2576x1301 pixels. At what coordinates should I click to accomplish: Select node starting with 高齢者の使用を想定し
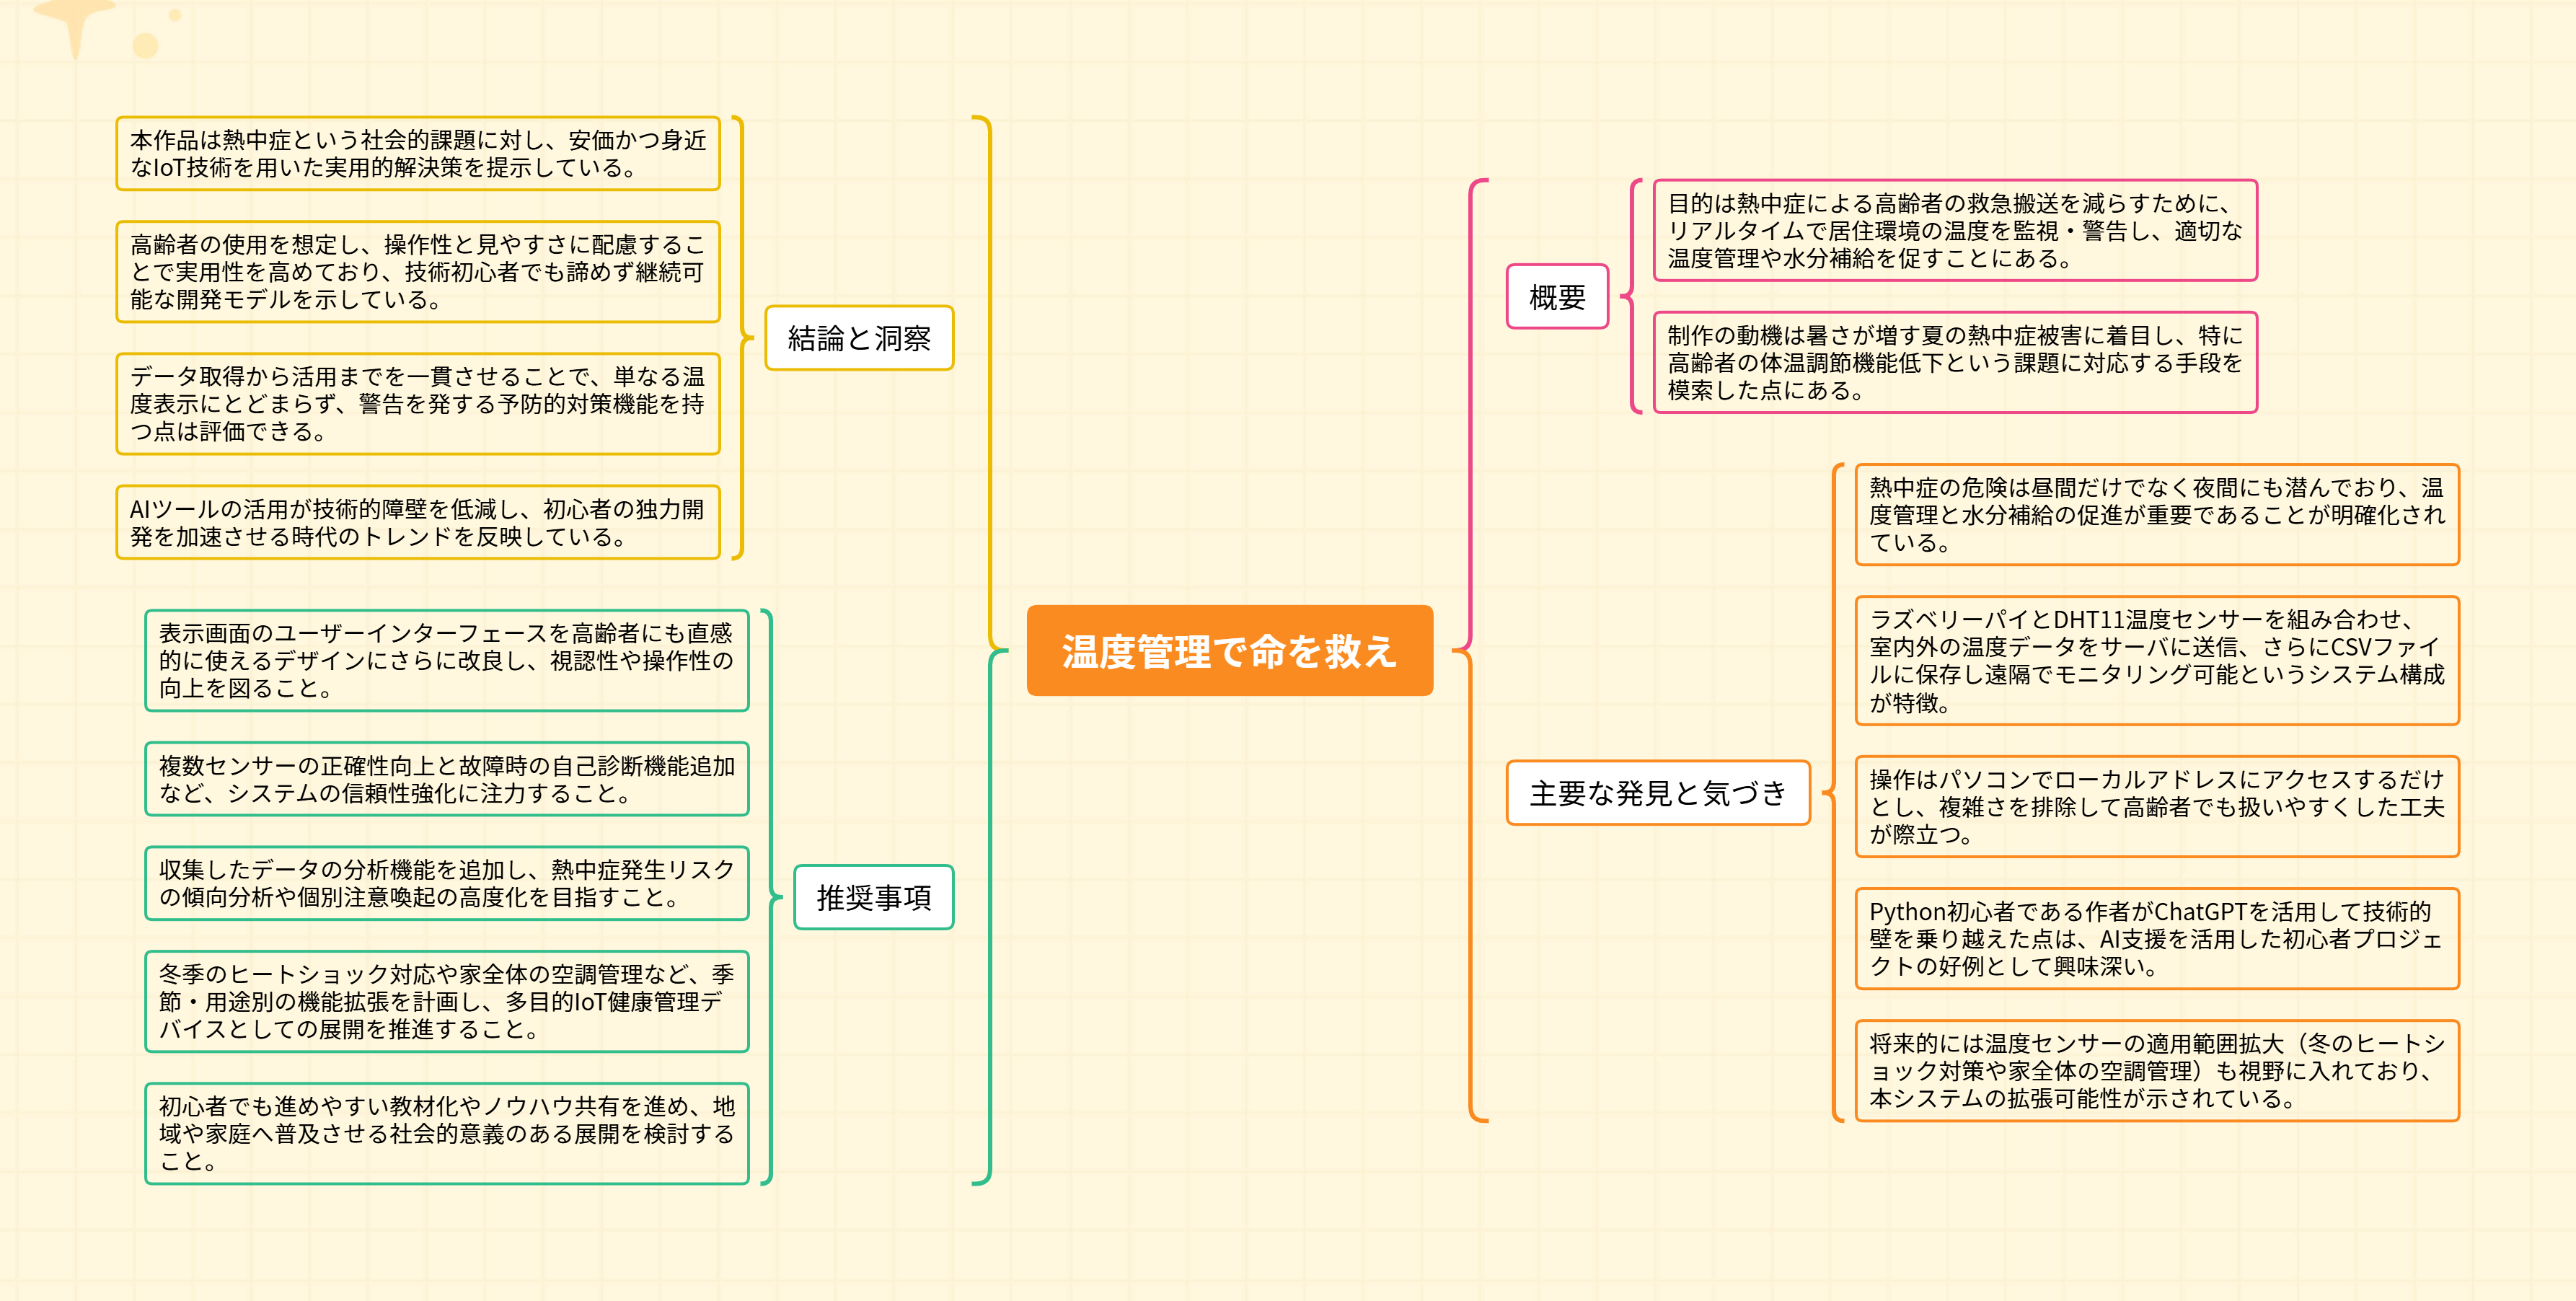click(418, 272)
